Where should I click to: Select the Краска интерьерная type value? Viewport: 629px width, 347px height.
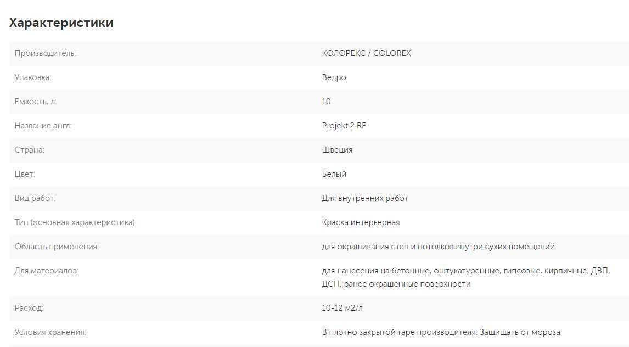pos(361,222)
